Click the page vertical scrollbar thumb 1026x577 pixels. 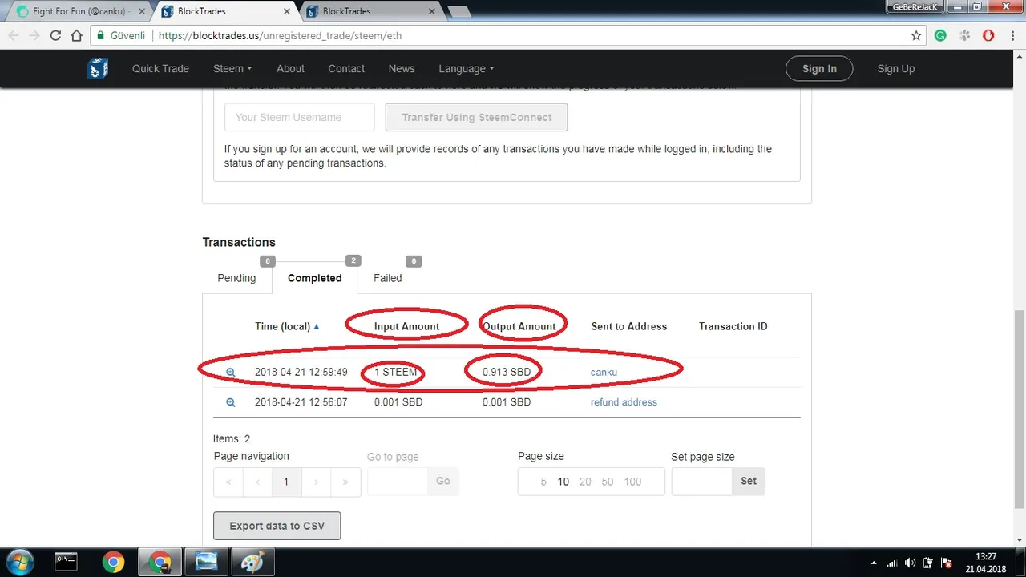1019,410
